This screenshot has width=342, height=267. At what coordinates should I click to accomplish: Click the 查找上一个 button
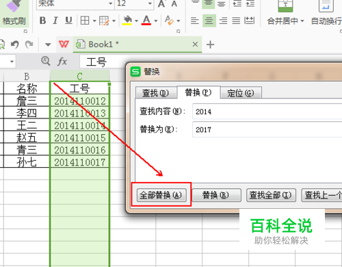321,195
